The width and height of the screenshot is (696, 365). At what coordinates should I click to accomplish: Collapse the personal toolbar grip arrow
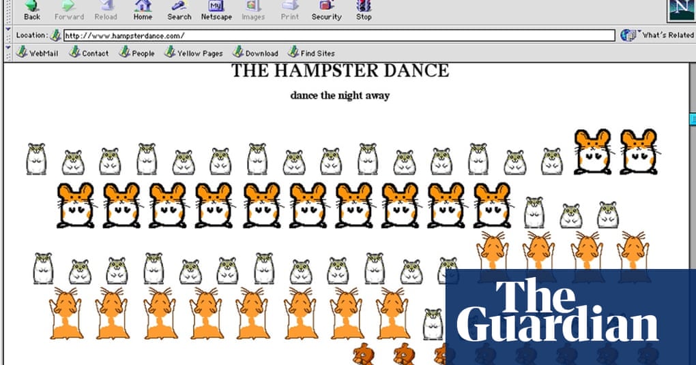8,48
